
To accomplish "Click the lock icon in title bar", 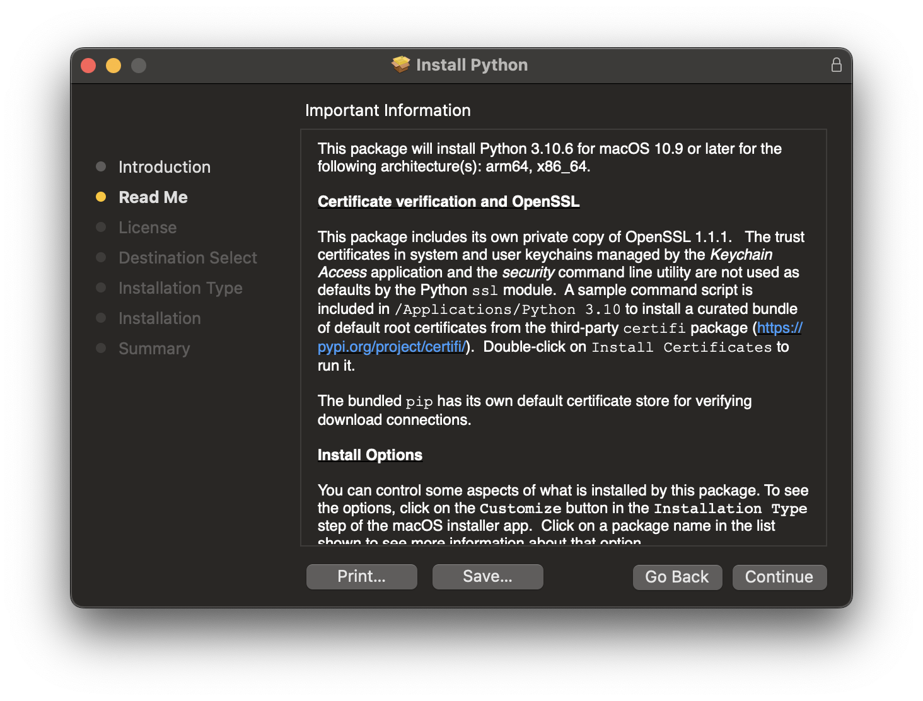I will (x=836, y=65).
